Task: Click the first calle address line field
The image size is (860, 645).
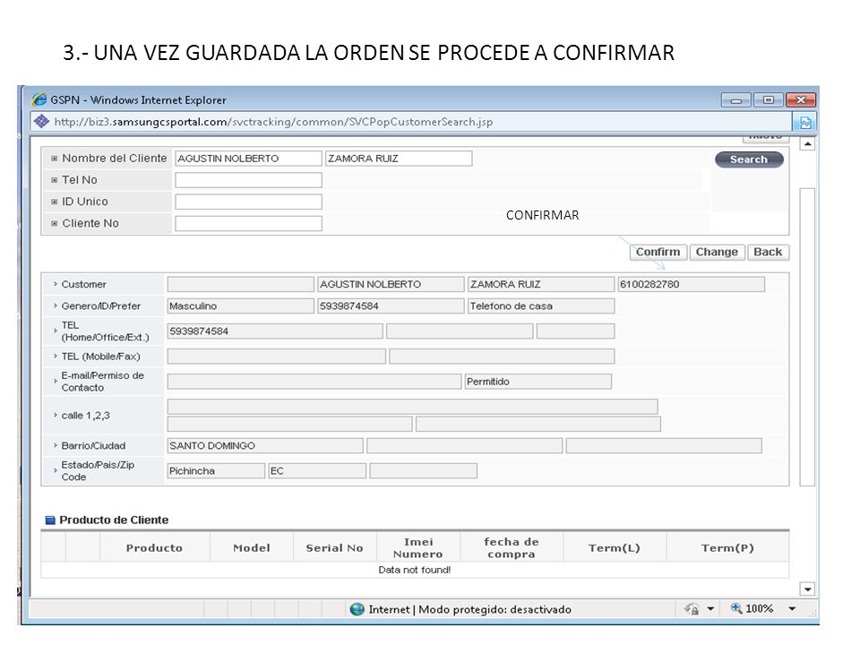Action: tap(412, 407)
